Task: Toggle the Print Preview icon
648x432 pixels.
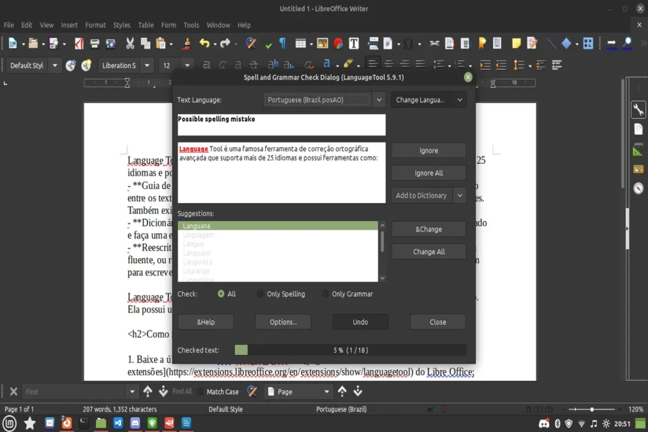Action: [110, 44]
